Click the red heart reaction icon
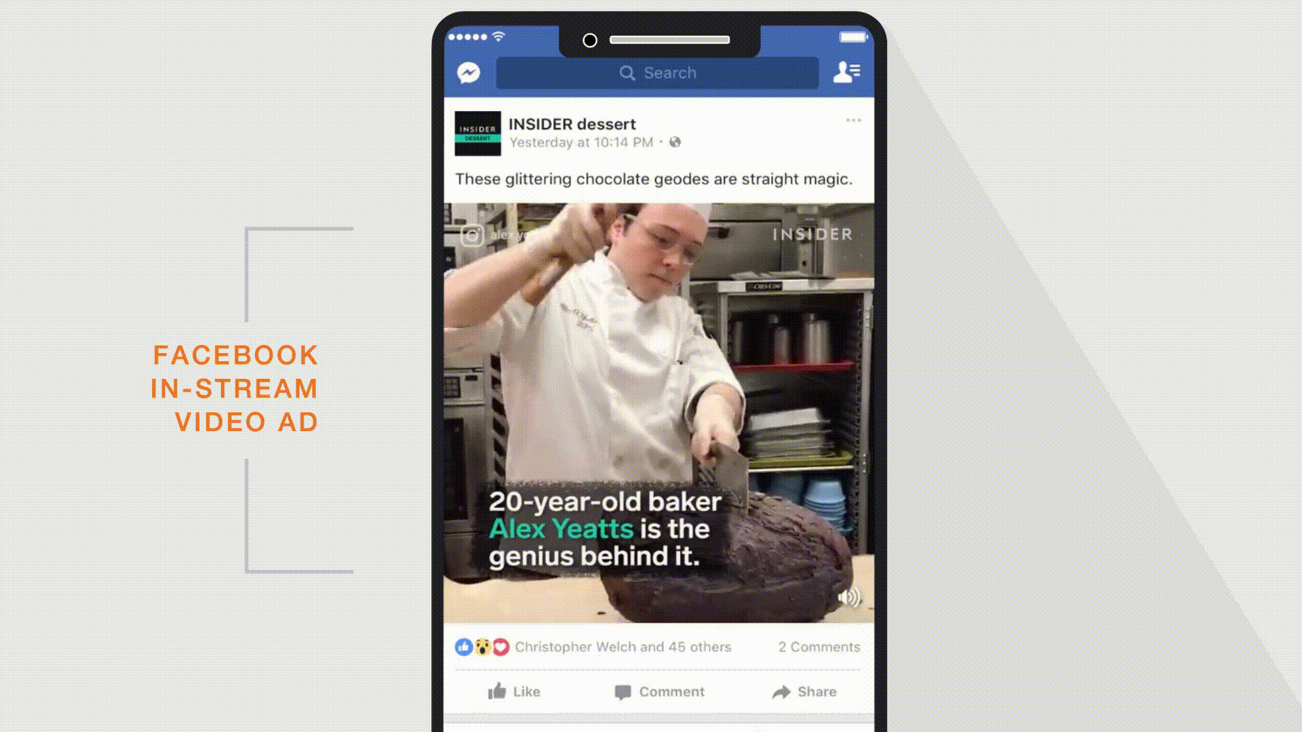1302x732 pixels. point(500,647)
